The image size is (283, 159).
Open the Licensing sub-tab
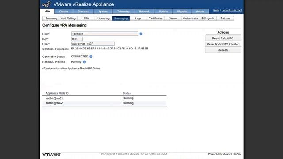103,19
